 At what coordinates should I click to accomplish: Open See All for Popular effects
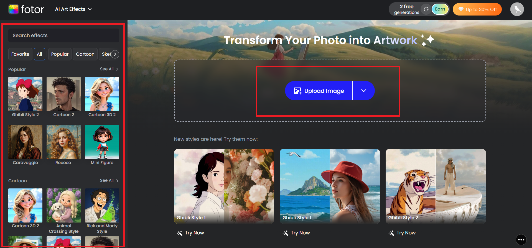(x=109, y=69)
